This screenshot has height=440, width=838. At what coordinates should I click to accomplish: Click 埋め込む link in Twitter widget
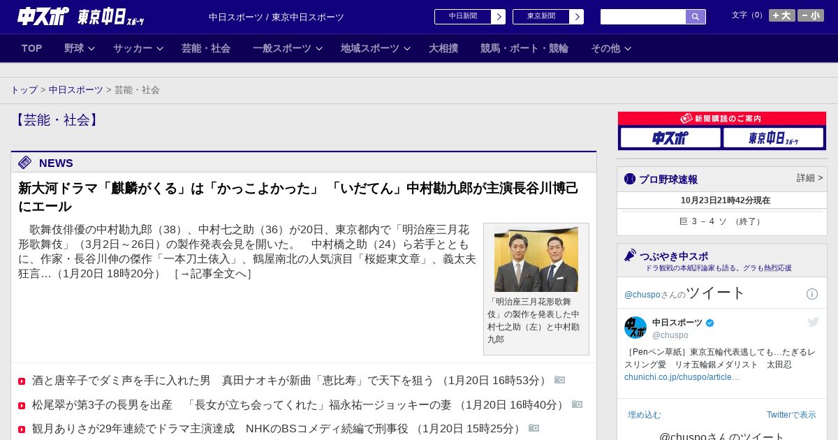[x=645, y=415]
